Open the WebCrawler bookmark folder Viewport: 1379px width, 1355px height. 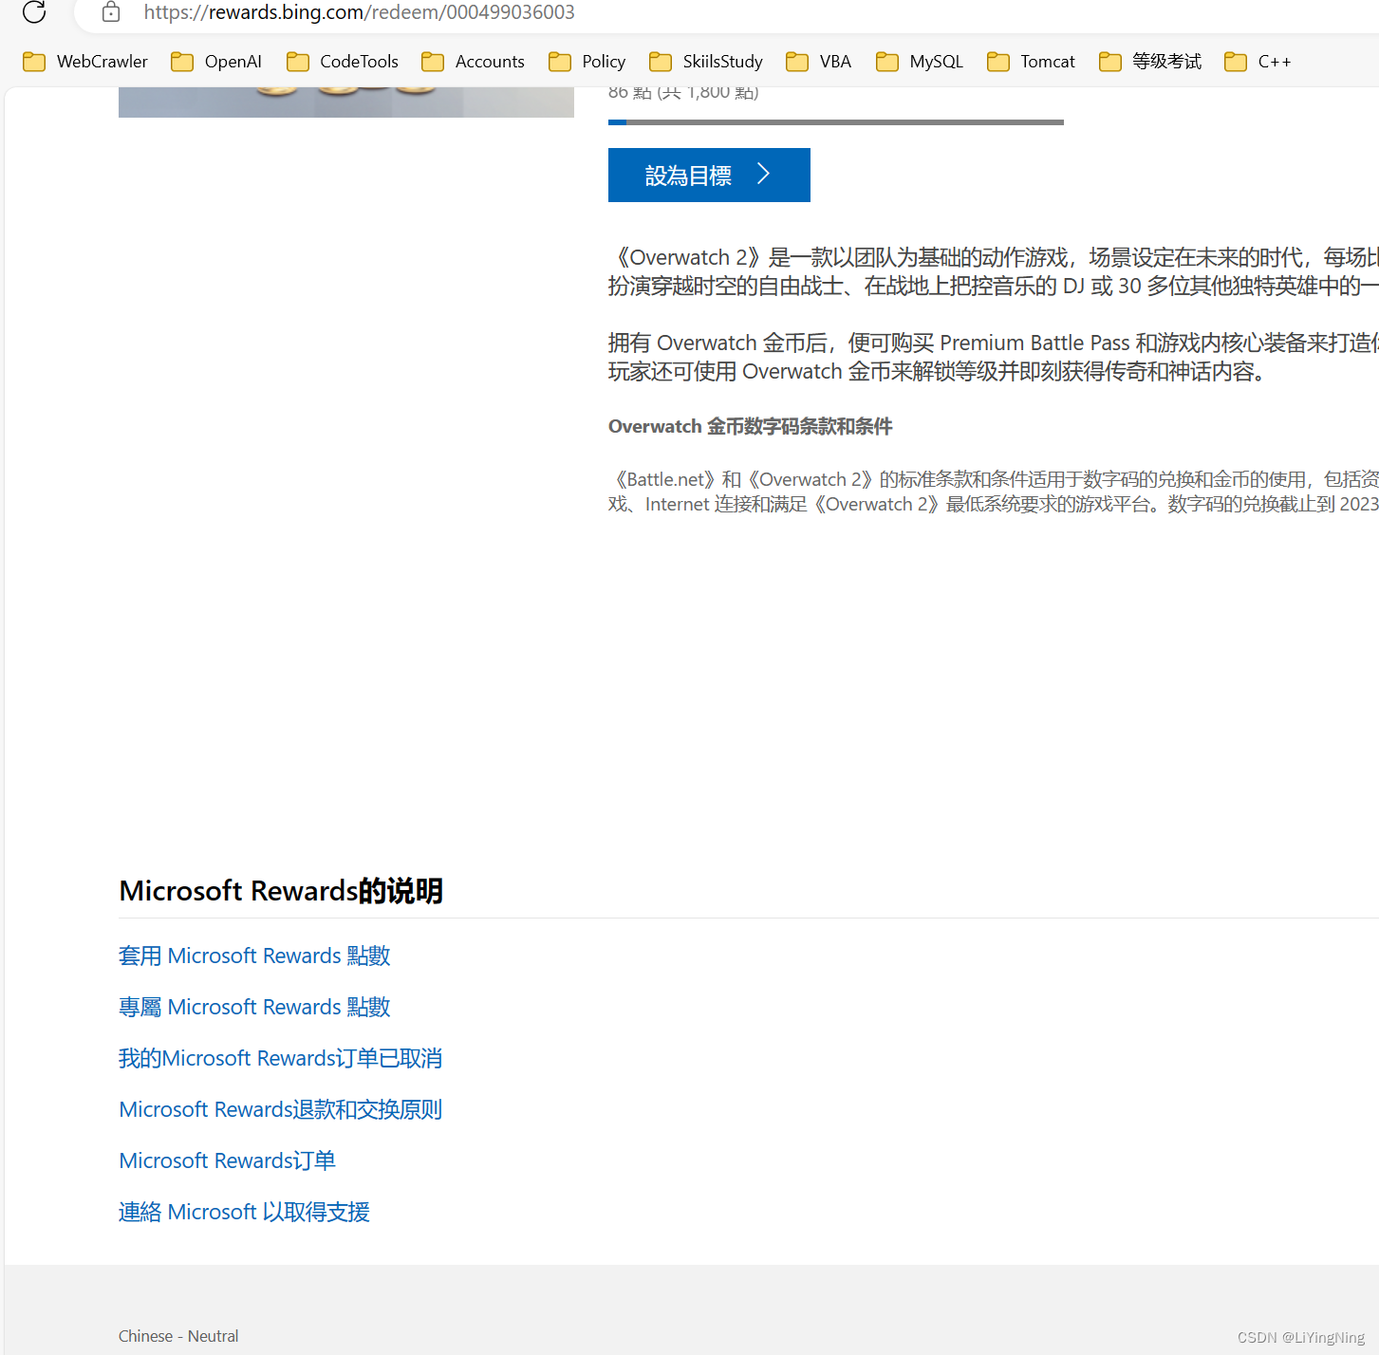[85, 62]
